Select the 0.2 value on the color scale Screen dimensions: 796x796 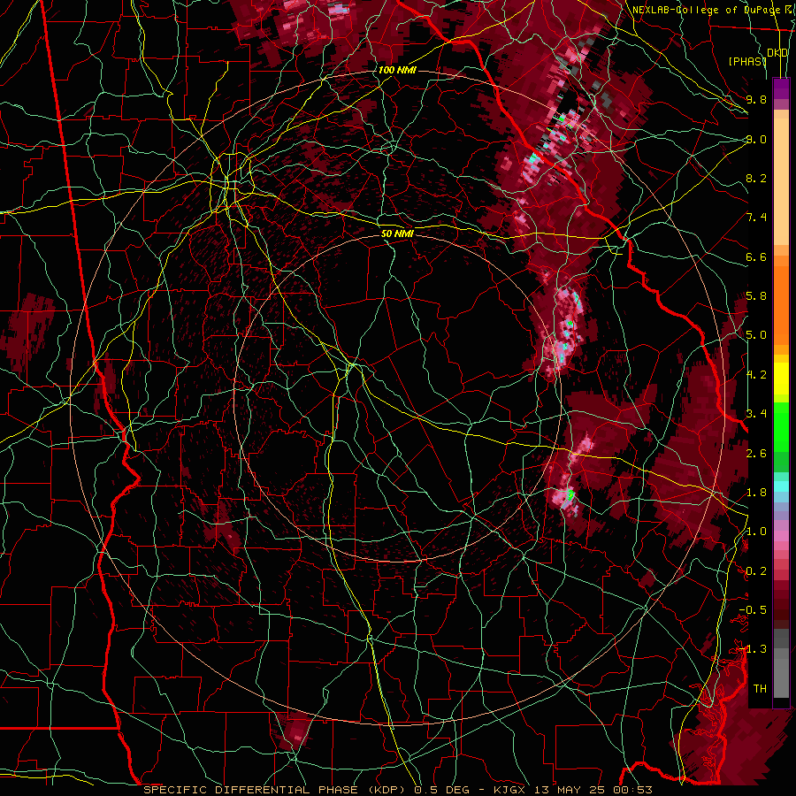[756, 571]
